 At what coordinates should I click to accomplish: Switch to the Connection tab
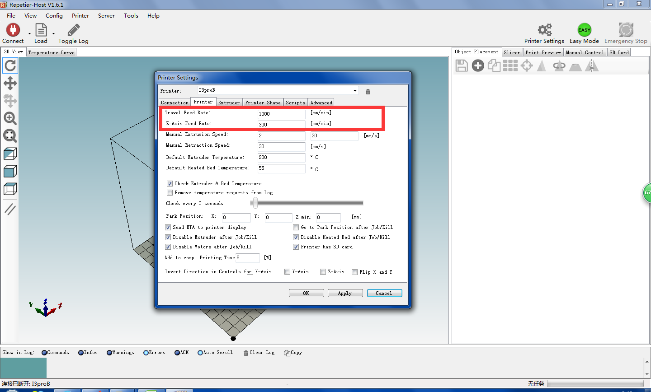tap(175, 103)
